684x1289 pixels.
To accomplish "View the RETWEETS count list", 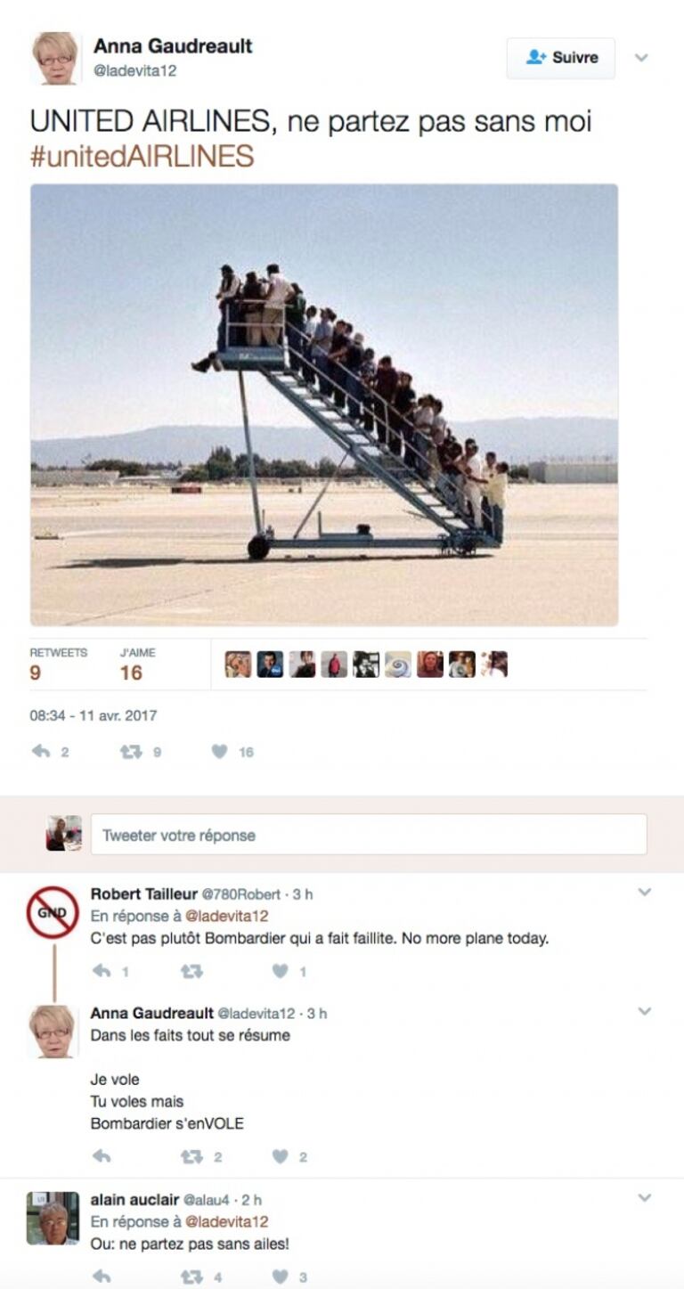I will click(x=58, y=665).
